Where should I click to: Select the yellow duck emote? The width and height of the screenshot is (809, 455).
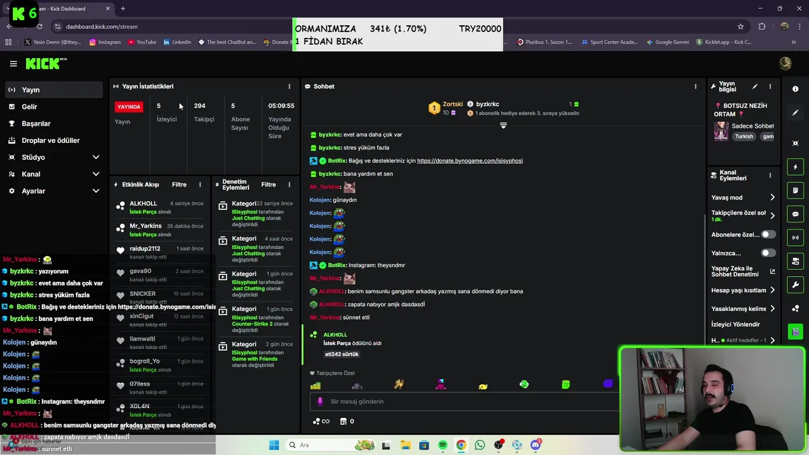point(483,385)
